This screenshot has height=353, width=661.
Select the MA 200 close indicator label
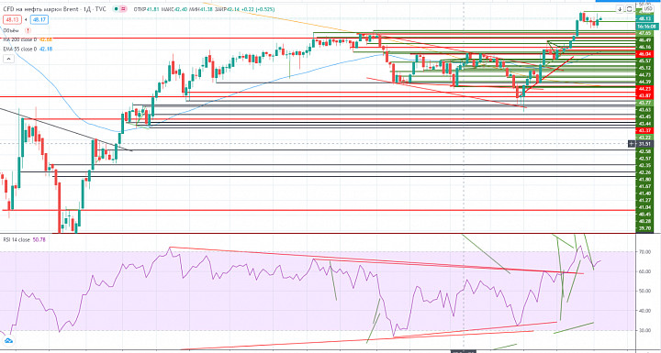20,39
